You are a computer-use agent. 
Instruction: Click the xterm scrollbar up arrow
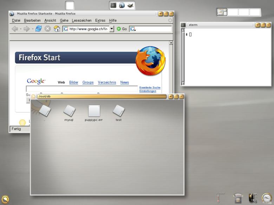tap(183, 30)
